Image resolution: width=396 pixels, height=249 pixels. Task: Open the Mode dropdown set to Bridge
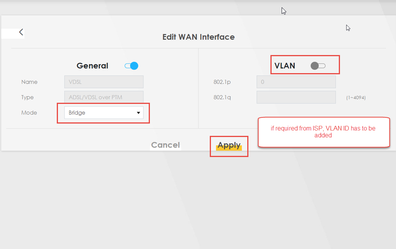(x=104, y=113)
